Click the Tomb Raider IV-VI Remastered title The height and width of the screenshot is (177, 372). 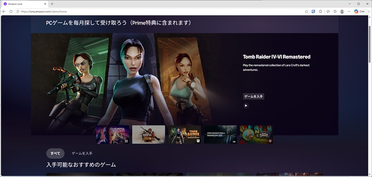[x=276, y=57]
